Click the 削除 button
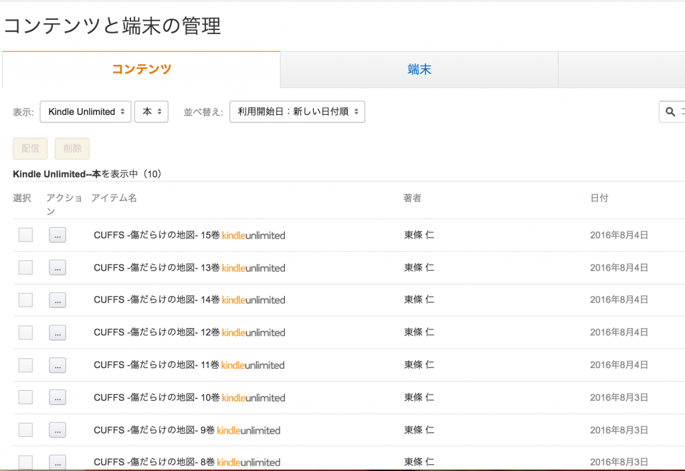 [x=72, y=148]
